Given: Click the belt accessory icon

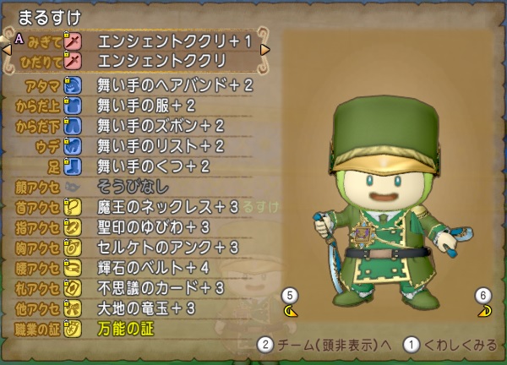Looking at the screenshot, I should (73, 268).
